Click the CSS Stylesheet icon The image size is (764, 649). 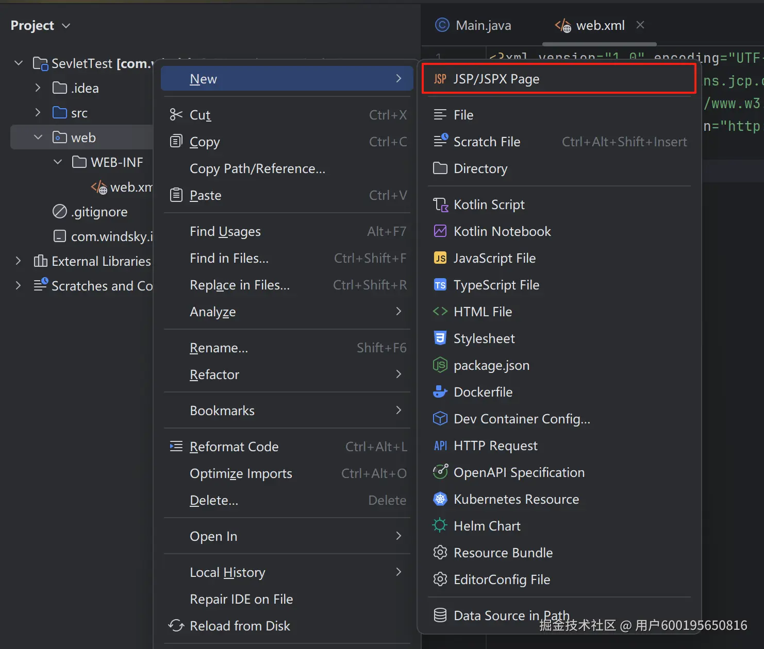[x=440, y=338]
